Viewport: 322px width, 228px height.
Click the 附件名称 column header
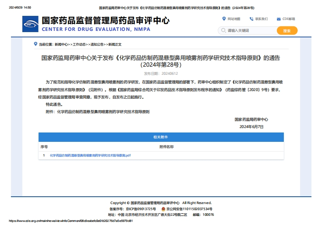[x=166, y=147]
